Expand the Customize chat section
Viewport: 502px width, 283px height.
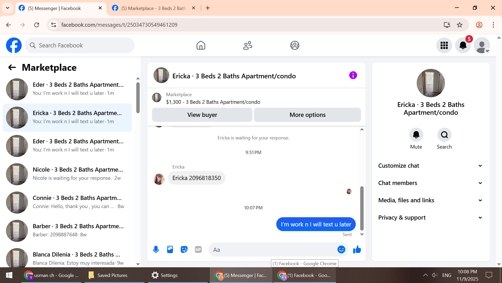pos(431,166)
